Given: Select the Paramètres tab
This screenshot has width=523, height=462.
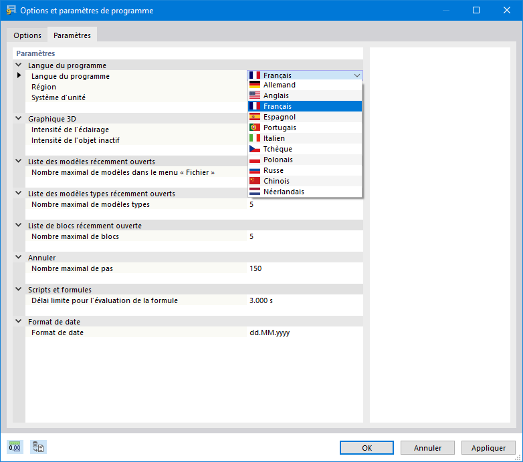Looking at the screenshot, I should [x=72, y=35].
